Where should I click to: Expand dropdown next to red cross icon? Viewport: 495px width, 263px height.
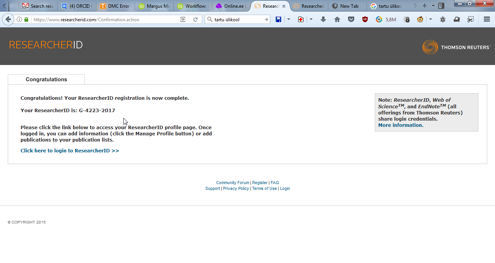coord(311,19)
